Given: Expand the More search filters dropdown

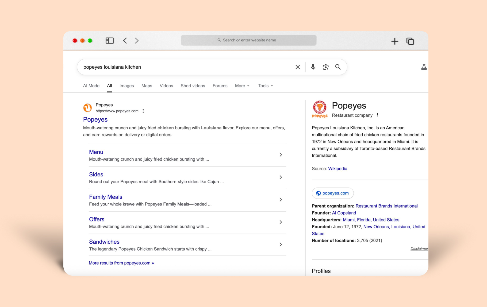Looking at the screenshot, I should point(242,86).
